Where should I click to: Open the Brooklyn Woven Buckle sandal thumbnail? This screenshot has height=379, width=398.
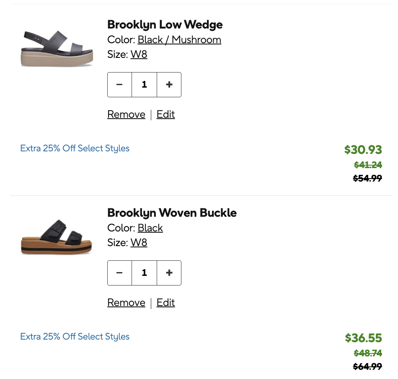tap(57, 236)
